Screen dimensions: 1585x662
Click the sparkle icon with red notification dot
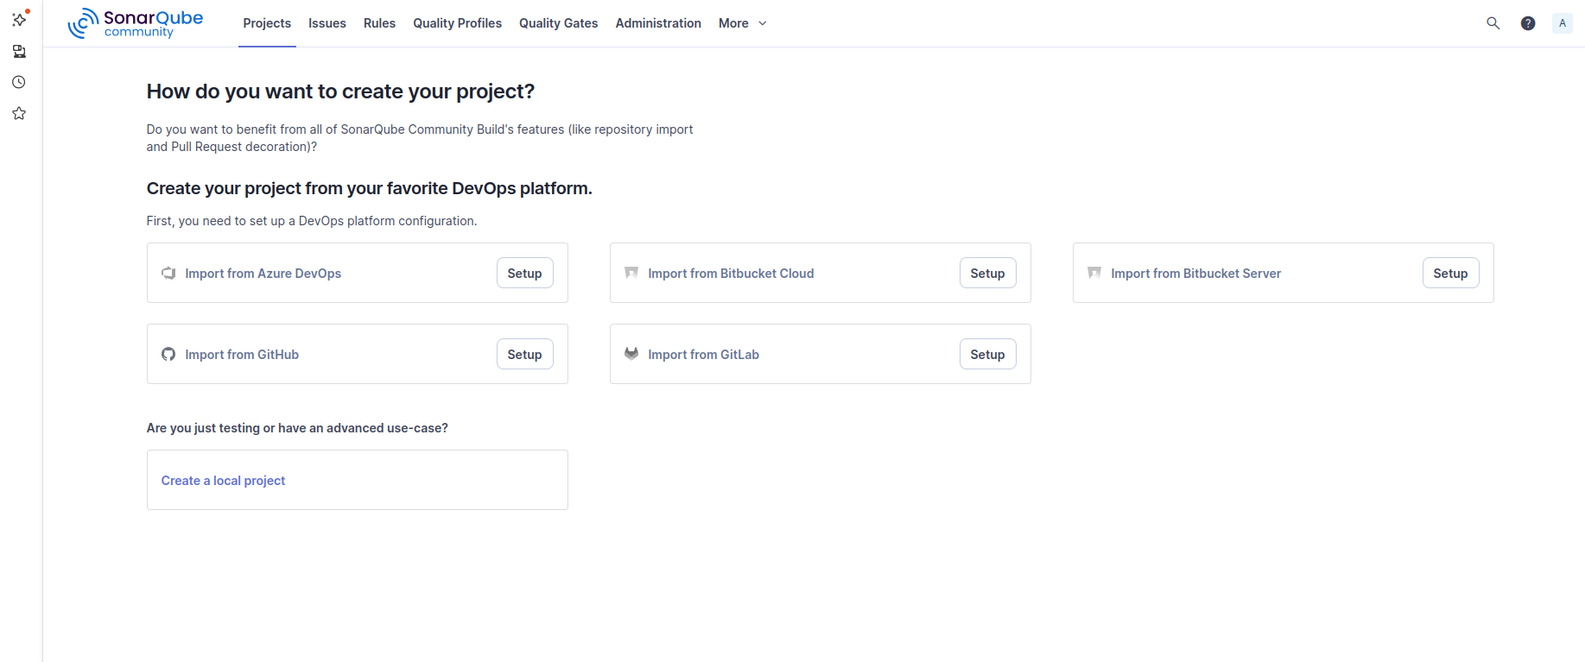coord(19,19)
